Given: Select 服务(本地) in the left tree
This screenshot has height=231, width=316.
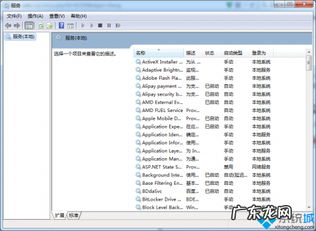Looking at the screenshot, I should pyautogui.click(x=20, y=37).
